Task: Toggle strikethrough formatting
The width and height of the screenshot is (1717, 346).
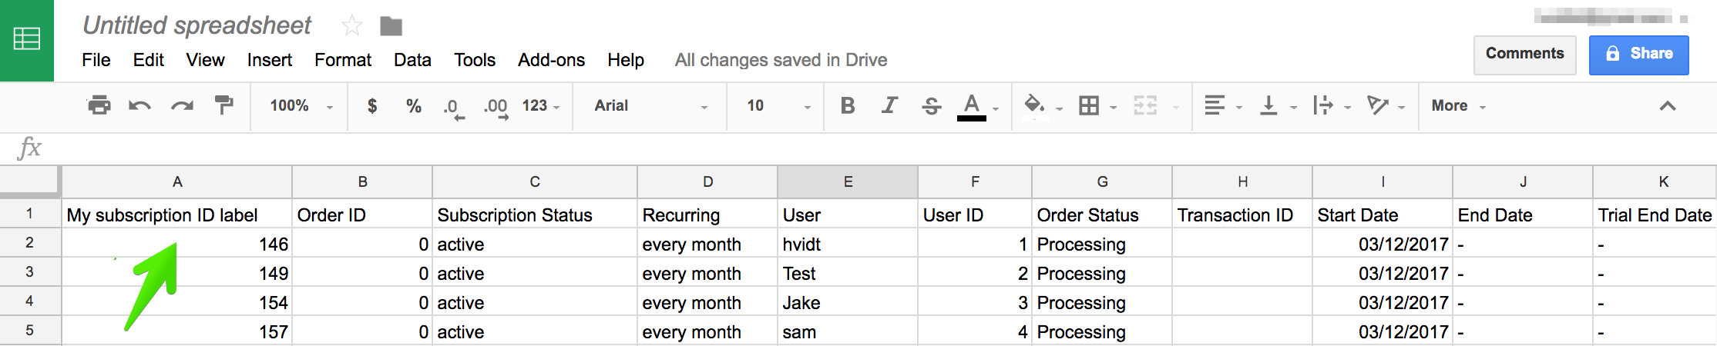Action: click(x=931, y=105)
